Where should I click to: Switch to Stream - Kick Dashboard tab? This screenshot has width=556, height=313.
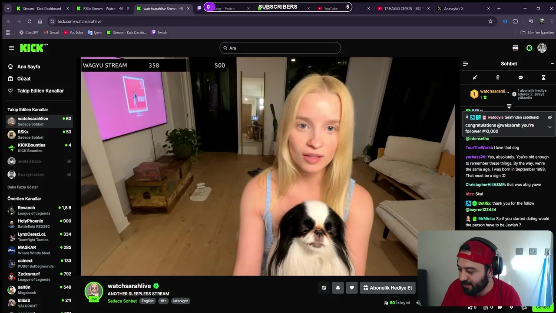coord(42,8)
